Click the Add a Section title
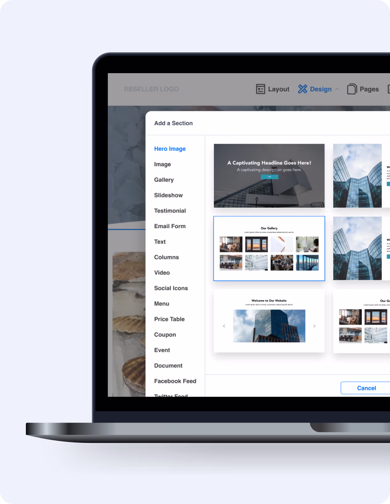Screen dimensions: 390x504 click(173, 123)
